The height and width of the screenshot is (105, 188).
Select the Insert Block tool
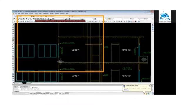click(x=13, y=67)
